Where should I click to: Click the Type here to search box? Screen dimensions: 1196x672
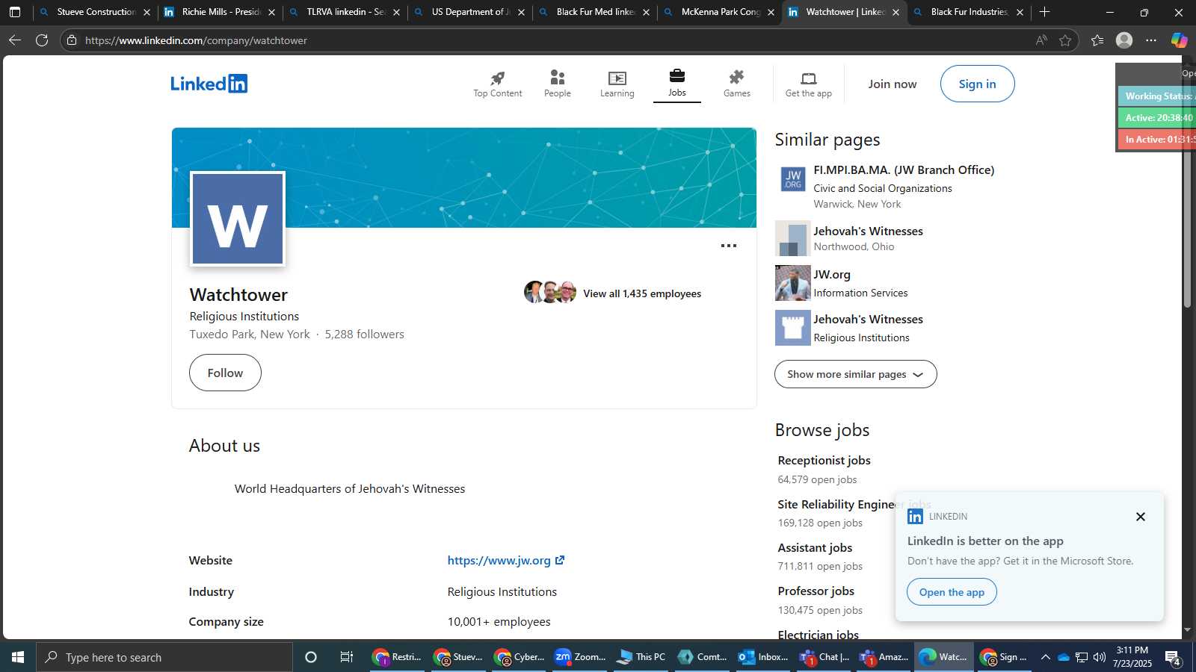coord(164,657)
